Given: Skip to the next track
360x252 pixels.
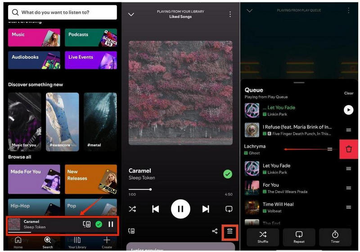Looking at the screenshot, I should click(206, 209).
